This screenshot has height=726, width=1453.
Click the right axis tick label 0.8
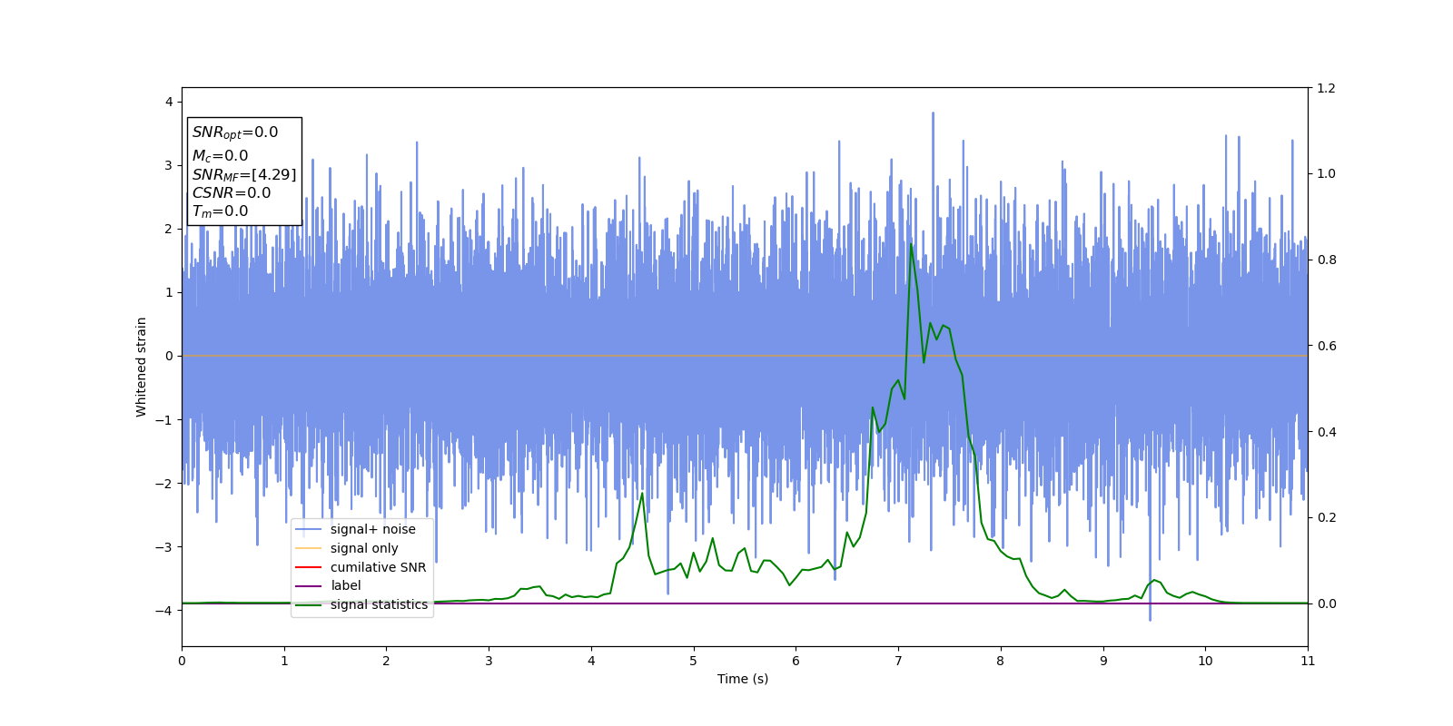coord(1327,260)
